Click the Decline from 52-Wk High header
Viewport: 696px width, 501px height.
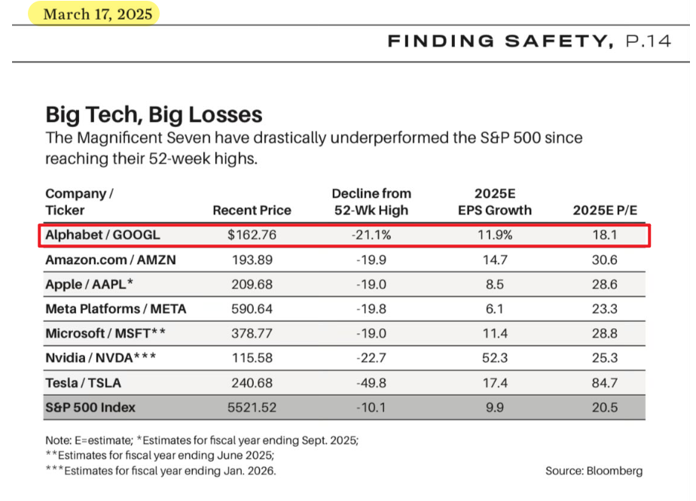371,202
